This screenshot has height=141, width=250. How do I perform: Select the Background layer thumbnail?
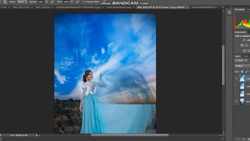coord(242,101)
